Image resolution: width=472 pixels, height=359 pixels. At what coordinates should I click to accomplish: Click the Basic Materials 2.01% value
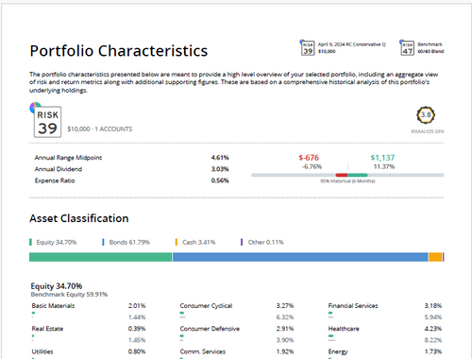pos(137,306)
